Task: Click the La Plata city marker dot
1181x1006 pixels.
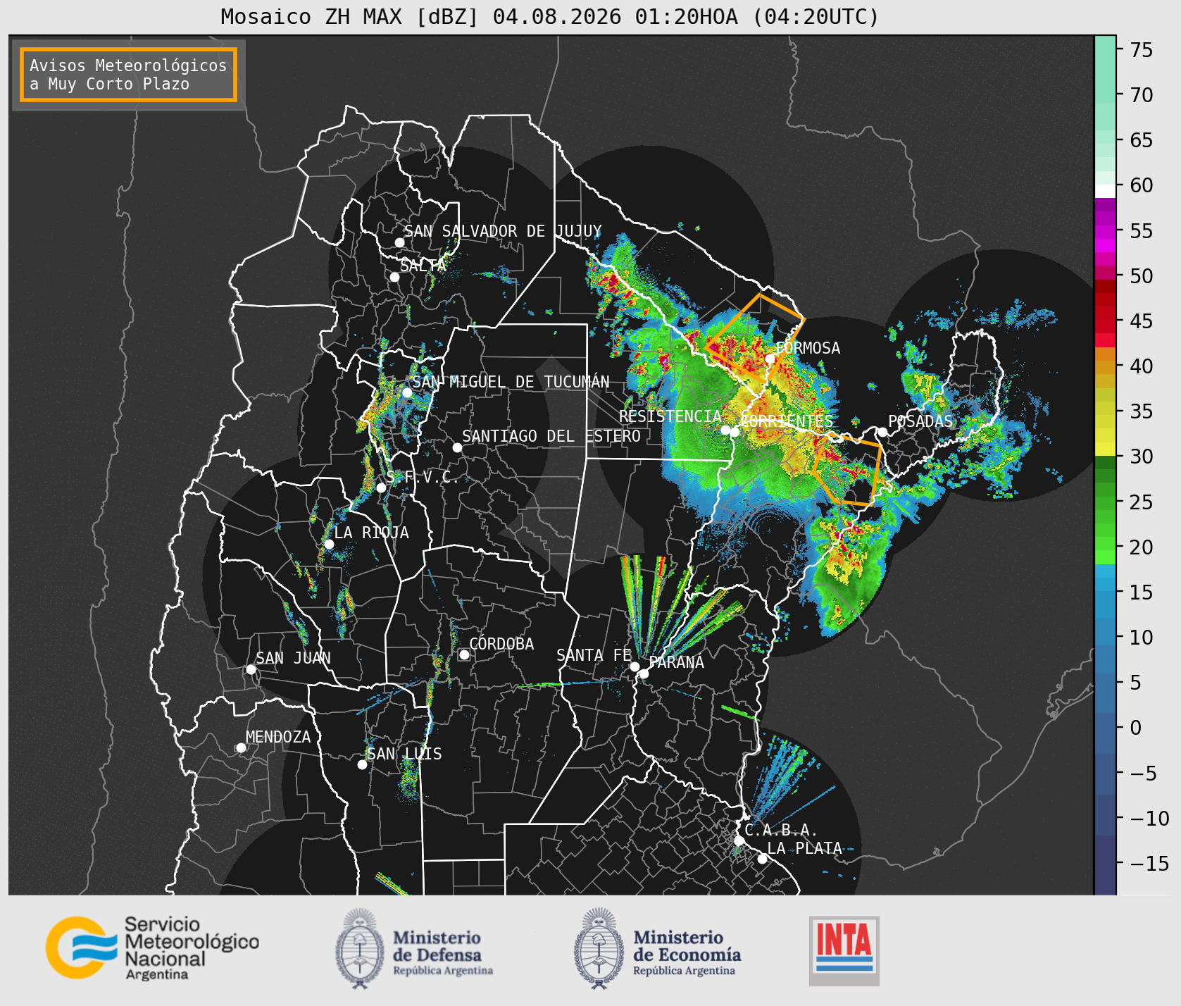Action: [762, 858]
